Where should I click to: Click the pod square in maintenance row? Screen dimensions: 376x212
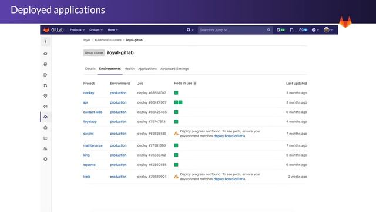(176, 145)
